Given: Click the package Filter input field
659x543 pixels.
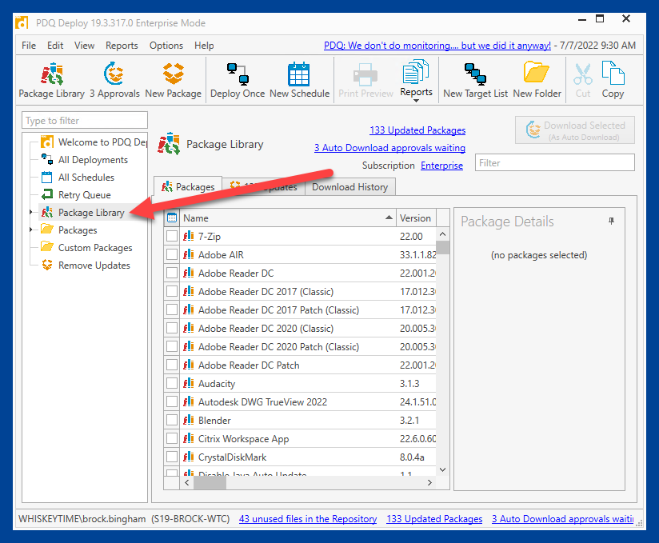Looking at the screenshot, I should [554, 162].
